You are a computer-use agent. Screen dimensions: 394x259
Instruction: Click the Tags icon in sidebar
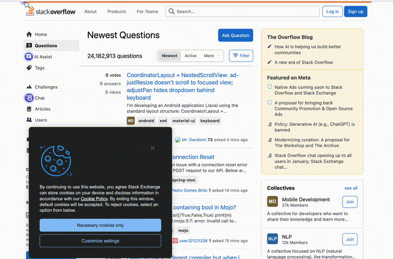click(30, 68)
